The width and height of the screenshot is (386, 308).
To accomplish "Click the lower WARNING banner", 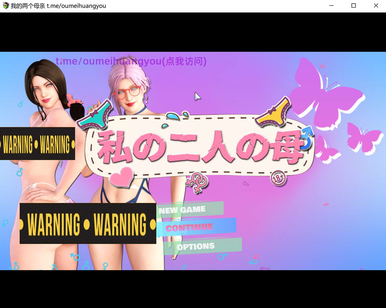I will coord(88,224).
